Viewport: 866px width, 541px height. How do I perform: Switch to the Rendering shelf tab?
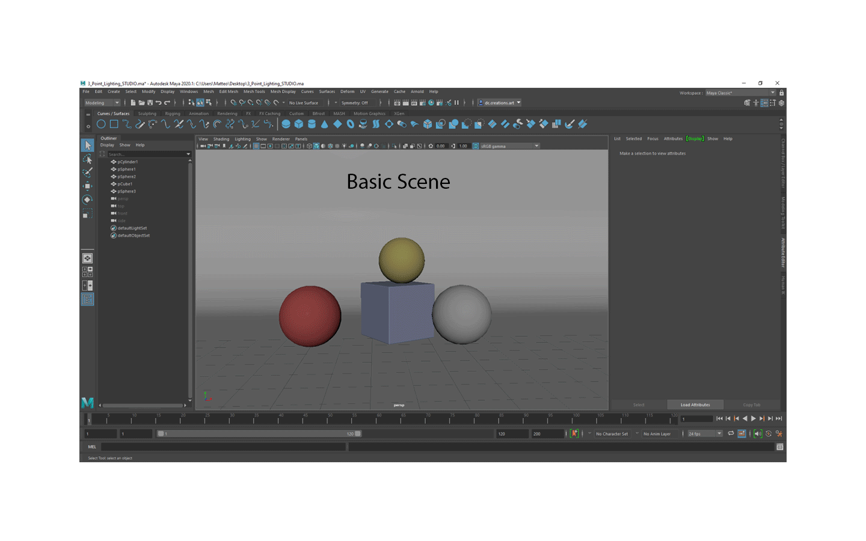click(x=227, y=114)
